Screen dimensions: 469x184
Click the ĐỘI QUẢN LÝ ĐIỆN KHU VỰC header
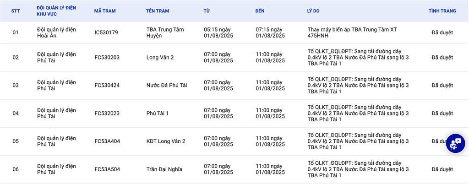(56, 11)
